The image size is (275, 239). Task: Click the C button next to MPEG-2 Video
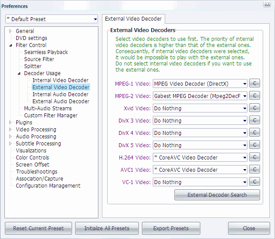coord(254,96)
